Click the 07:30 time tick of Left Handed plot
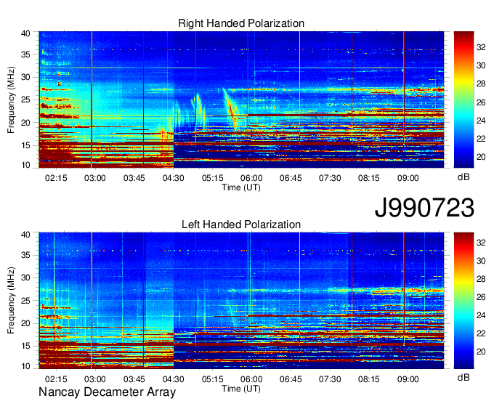This screenshot has height=401, width=494. 330,378
